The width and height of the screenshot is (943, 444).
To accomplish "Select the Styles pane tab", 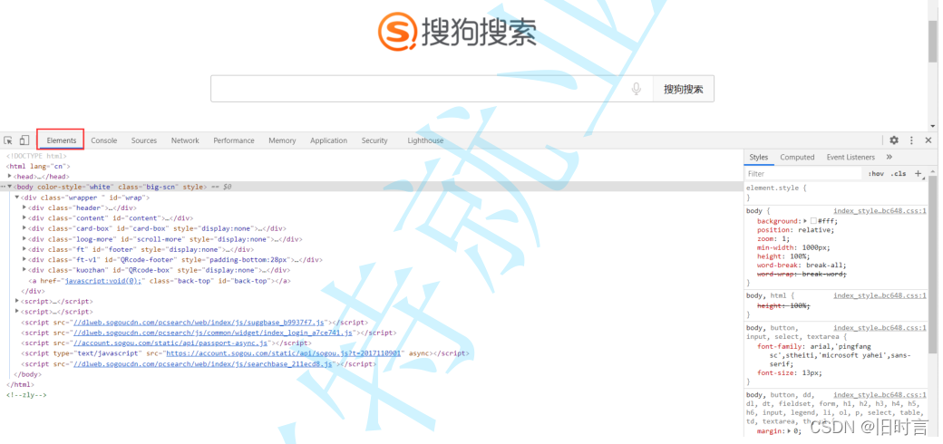I will (x=758, y=157).
